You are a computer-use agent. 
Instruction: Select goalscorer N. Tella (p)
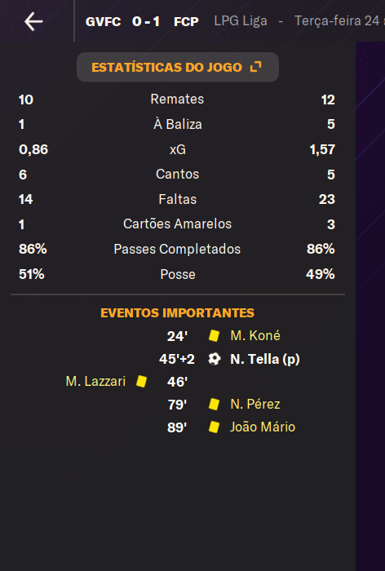pos(265,359)
